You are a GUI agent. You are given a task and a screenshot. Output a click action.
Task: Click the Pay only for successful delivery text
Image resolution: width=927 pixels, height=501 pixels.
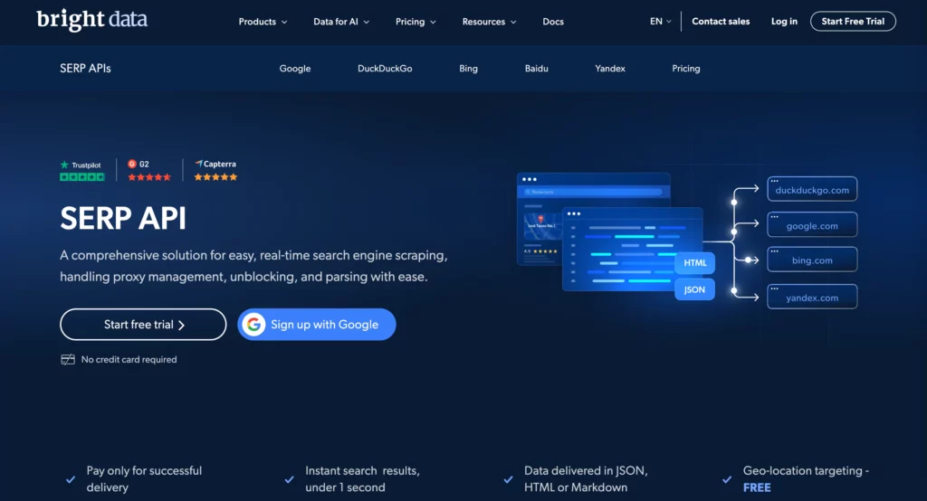point(144,479)
